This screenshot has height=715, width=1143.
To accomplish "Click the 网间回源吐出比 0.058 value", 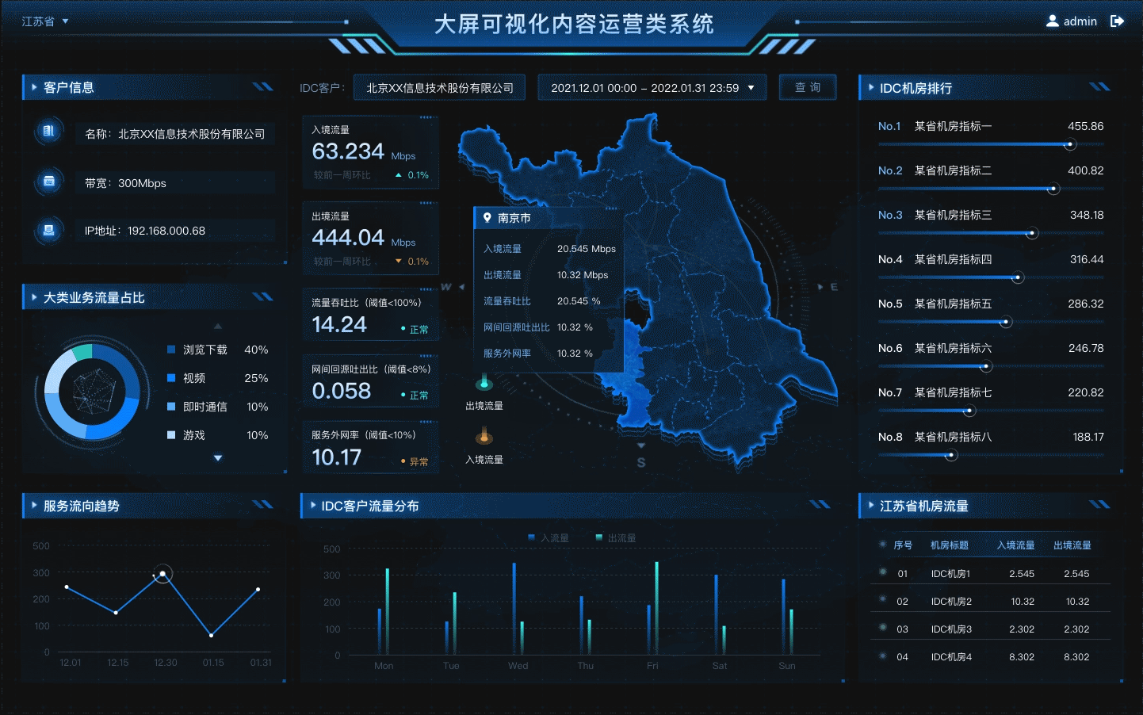I will click(342, 391).
